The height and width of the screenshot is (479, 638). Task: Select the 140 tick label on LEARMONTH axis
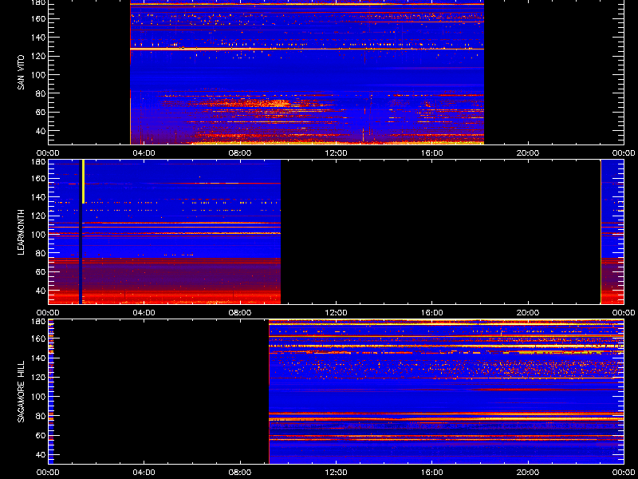(39, 197)
